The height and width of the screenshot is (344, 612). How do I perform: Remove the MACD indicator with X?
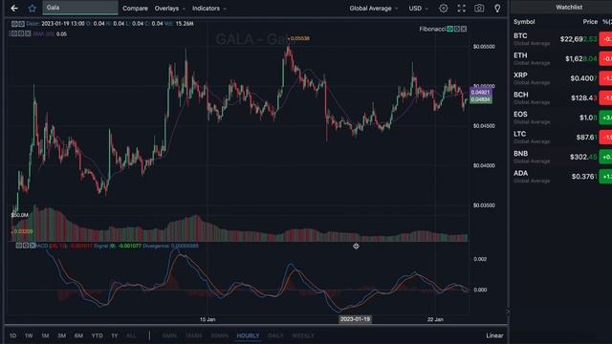(32, 246)
